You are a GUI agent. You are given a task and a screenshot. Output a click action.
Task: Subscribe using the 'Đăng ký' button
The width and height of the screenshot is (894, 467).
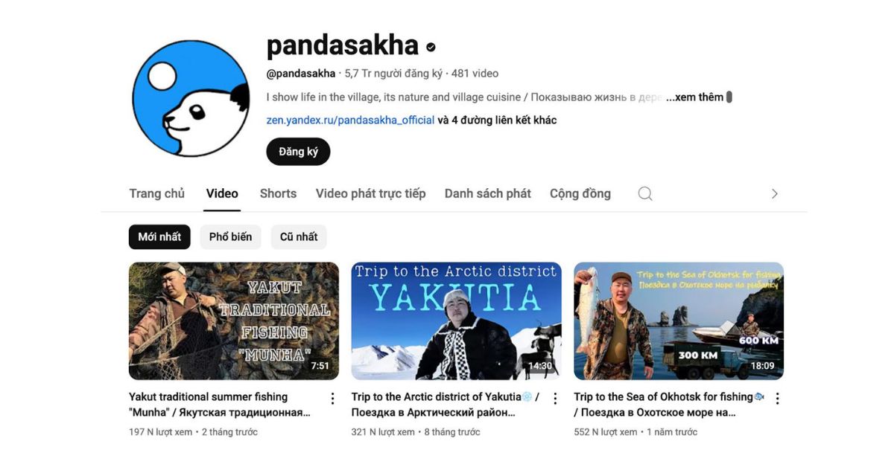(x=298, y=152)
